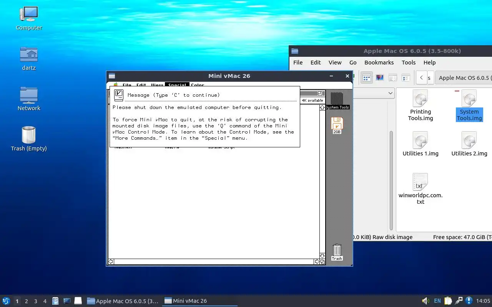
Task: Switch to workspace 2
Action: [26, 301]
